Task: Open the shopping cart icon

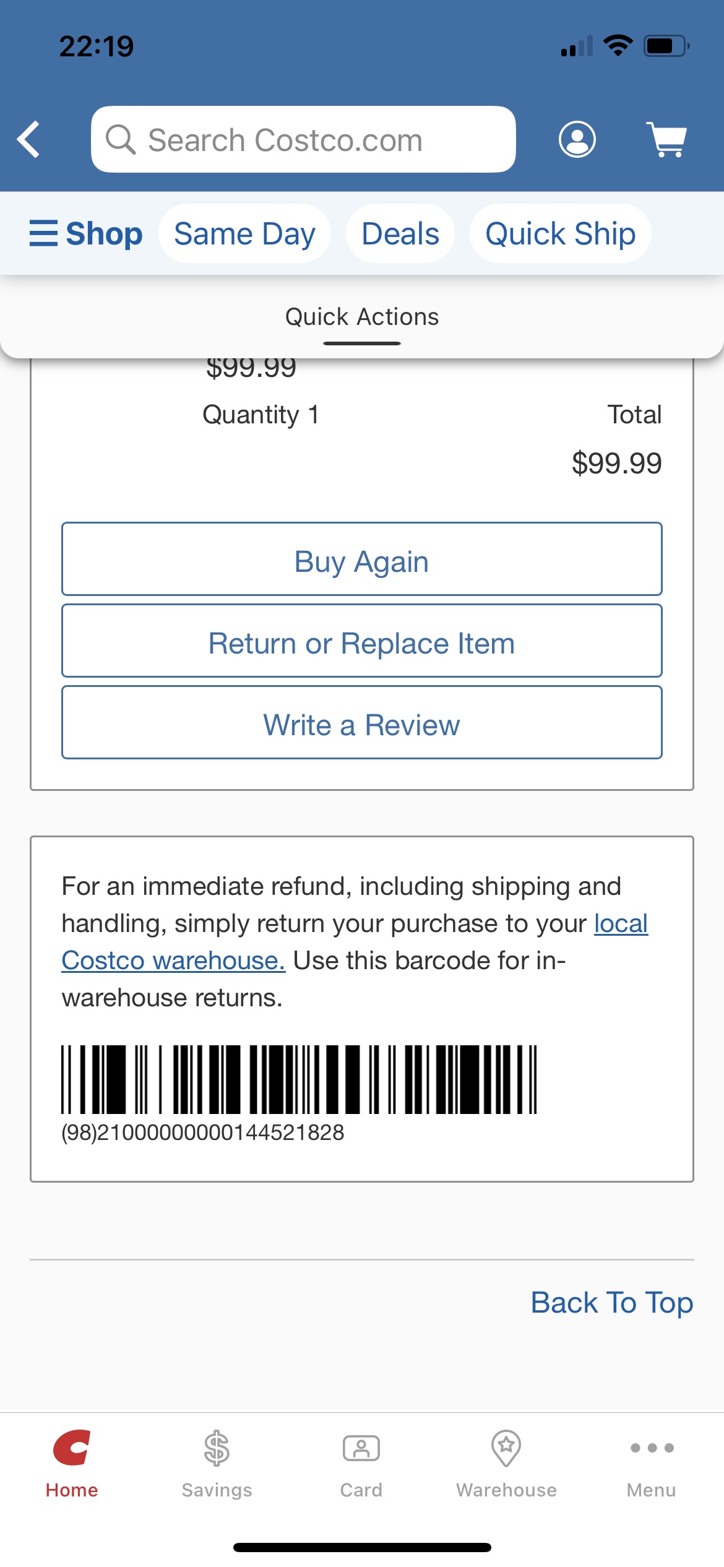Action: [667, 139]
